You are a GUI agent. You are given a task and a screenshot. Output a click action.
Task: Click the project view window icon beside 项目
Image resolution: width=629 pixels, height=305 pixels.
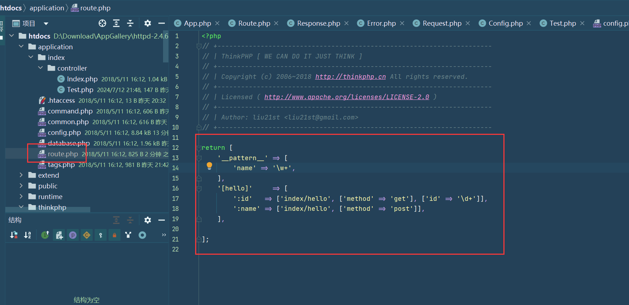tap(16, 24)
